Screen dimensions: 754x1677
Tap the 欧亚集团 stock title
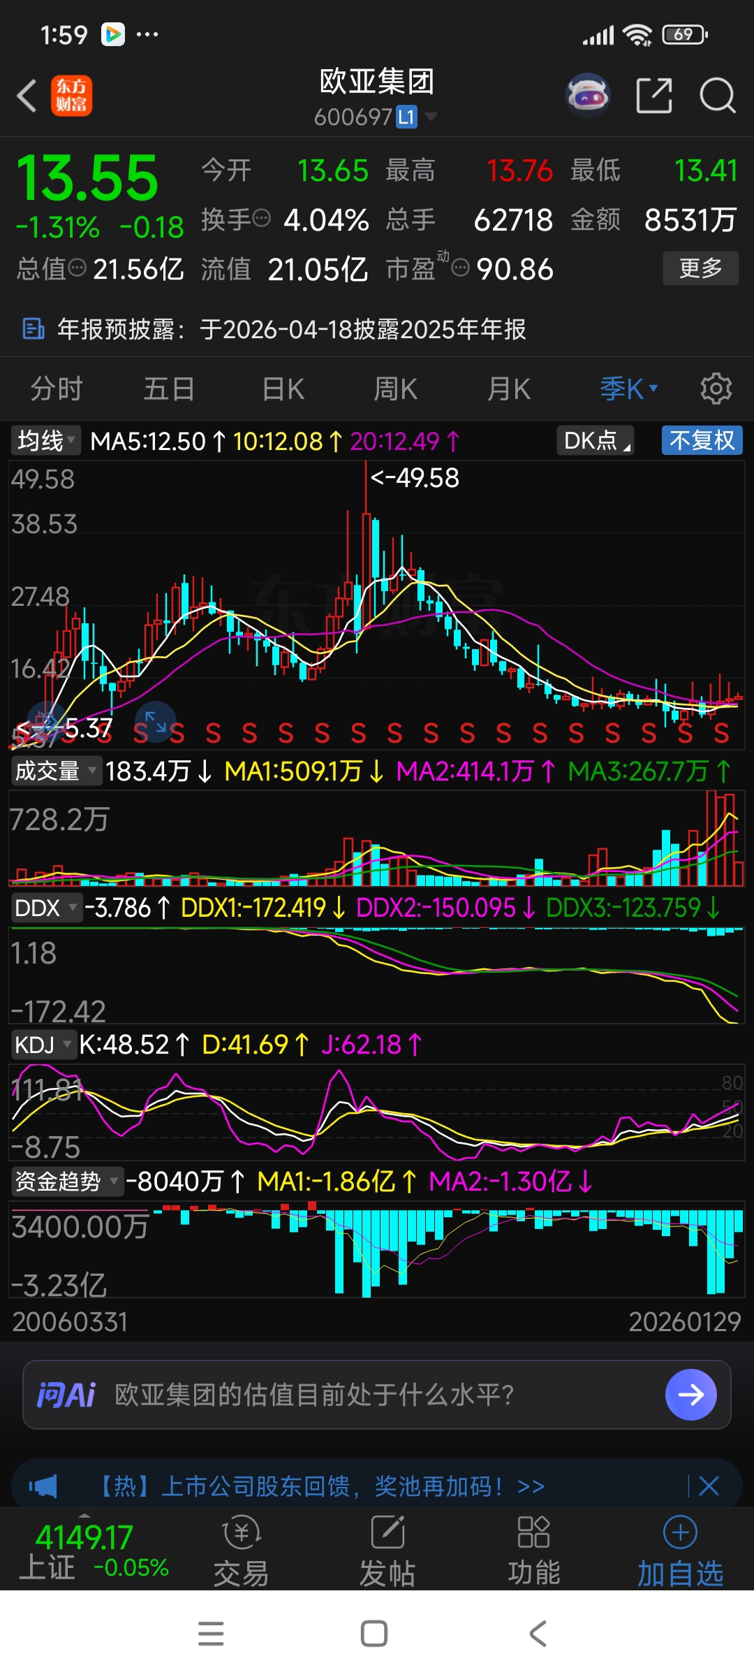377,82
